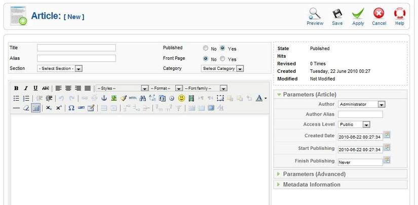The width and height of the screenshot is (418, 205).
Task: Apply strikethrough with the ABC icon
Action: coord(45,88)
